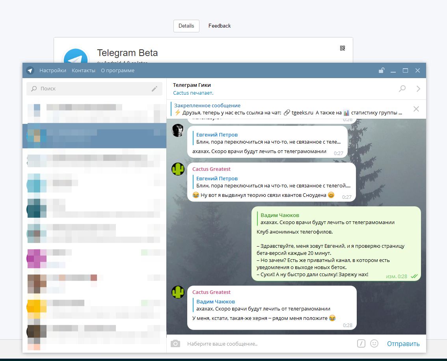447x361 pixels.
Task: Click cactus avatar beside the 0:28 message
Action: tap(178, 292)
